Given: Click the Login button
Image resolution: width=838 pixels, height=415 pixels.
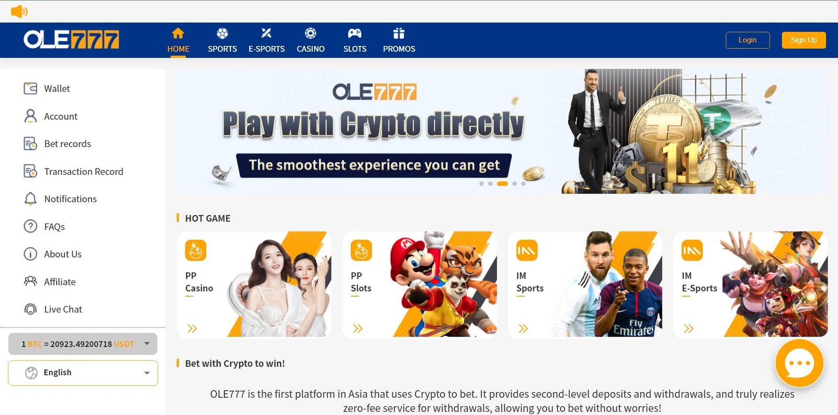Looking at the screenshot, I should (747, 40).
